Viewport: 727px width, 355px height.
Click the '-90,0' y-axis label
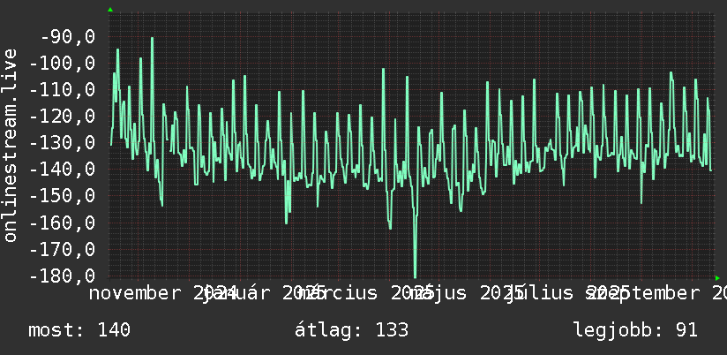coord(68,36)
